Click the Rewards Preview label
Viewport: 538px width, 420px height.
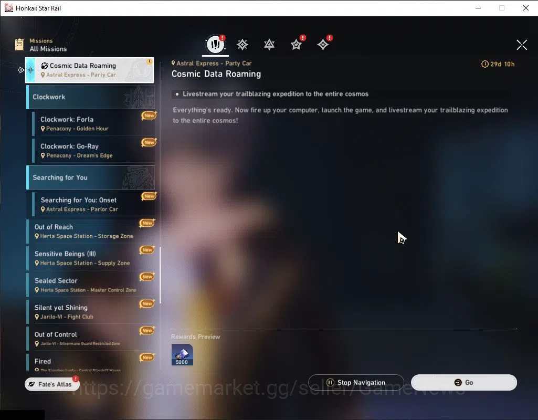[196, 337]
